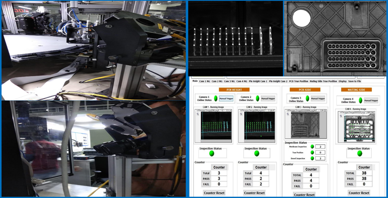Click Inspection Status LED under CAM 4
This screenshot has height=198, width=388.
[x=360, y=153]
